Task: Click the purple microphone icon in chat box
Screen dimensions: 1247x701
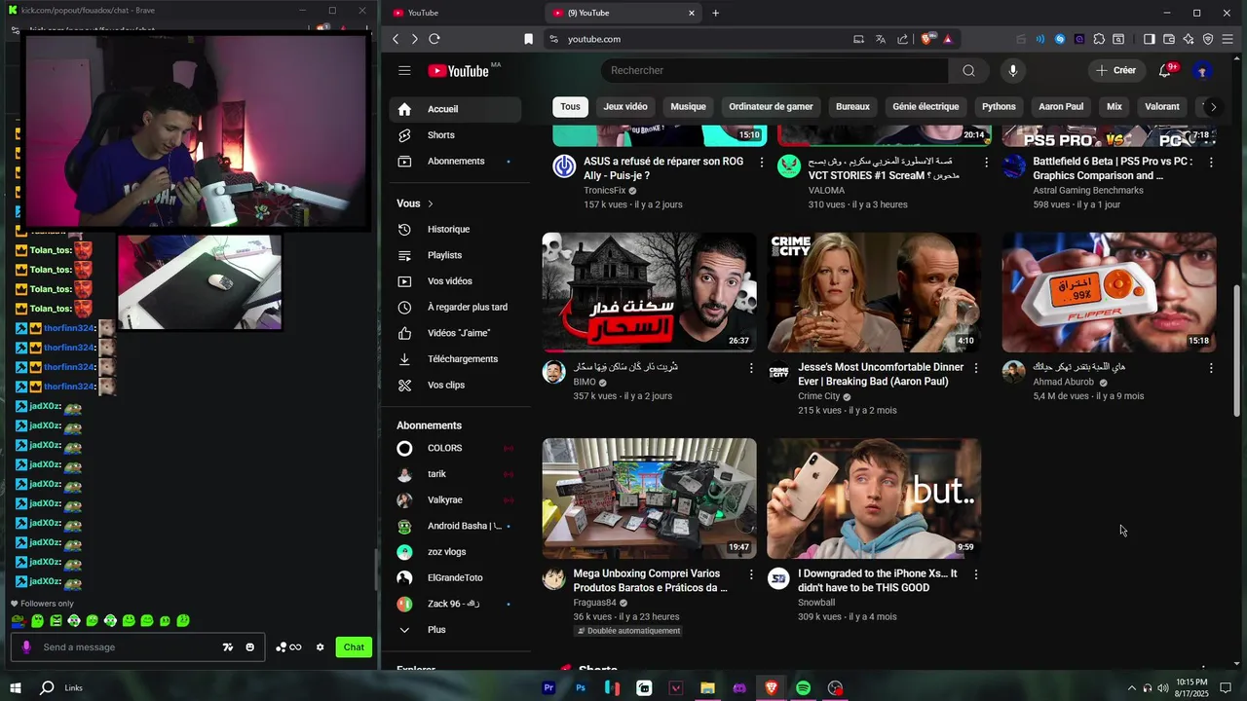Action: (26, 647)
